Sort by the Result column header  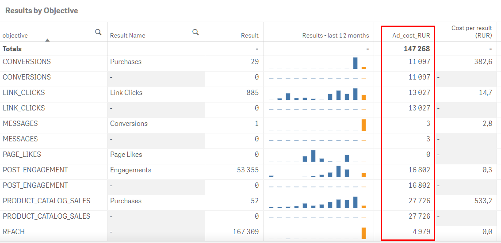pos(249,35)
